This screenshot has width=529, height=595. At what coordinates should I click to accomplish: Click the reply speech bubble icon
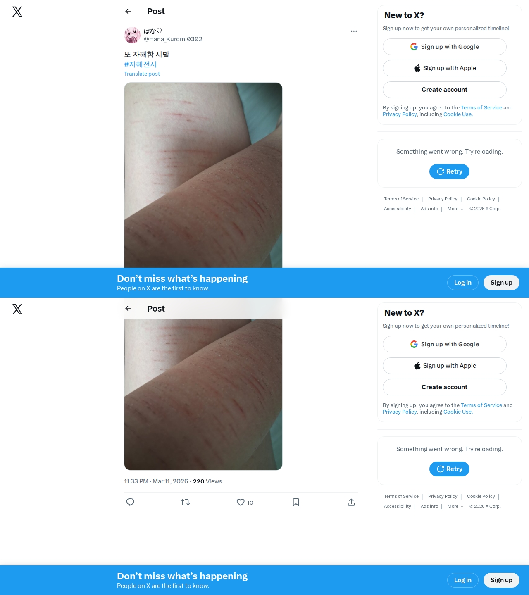[x=130, y=502]
